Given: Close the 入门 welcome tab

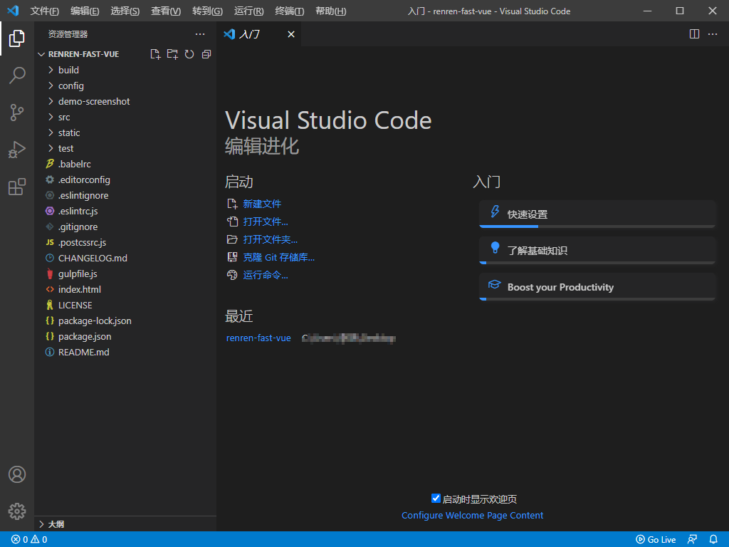Looking at the screenshot, I should pyautogui.click(x=291, y=34).
